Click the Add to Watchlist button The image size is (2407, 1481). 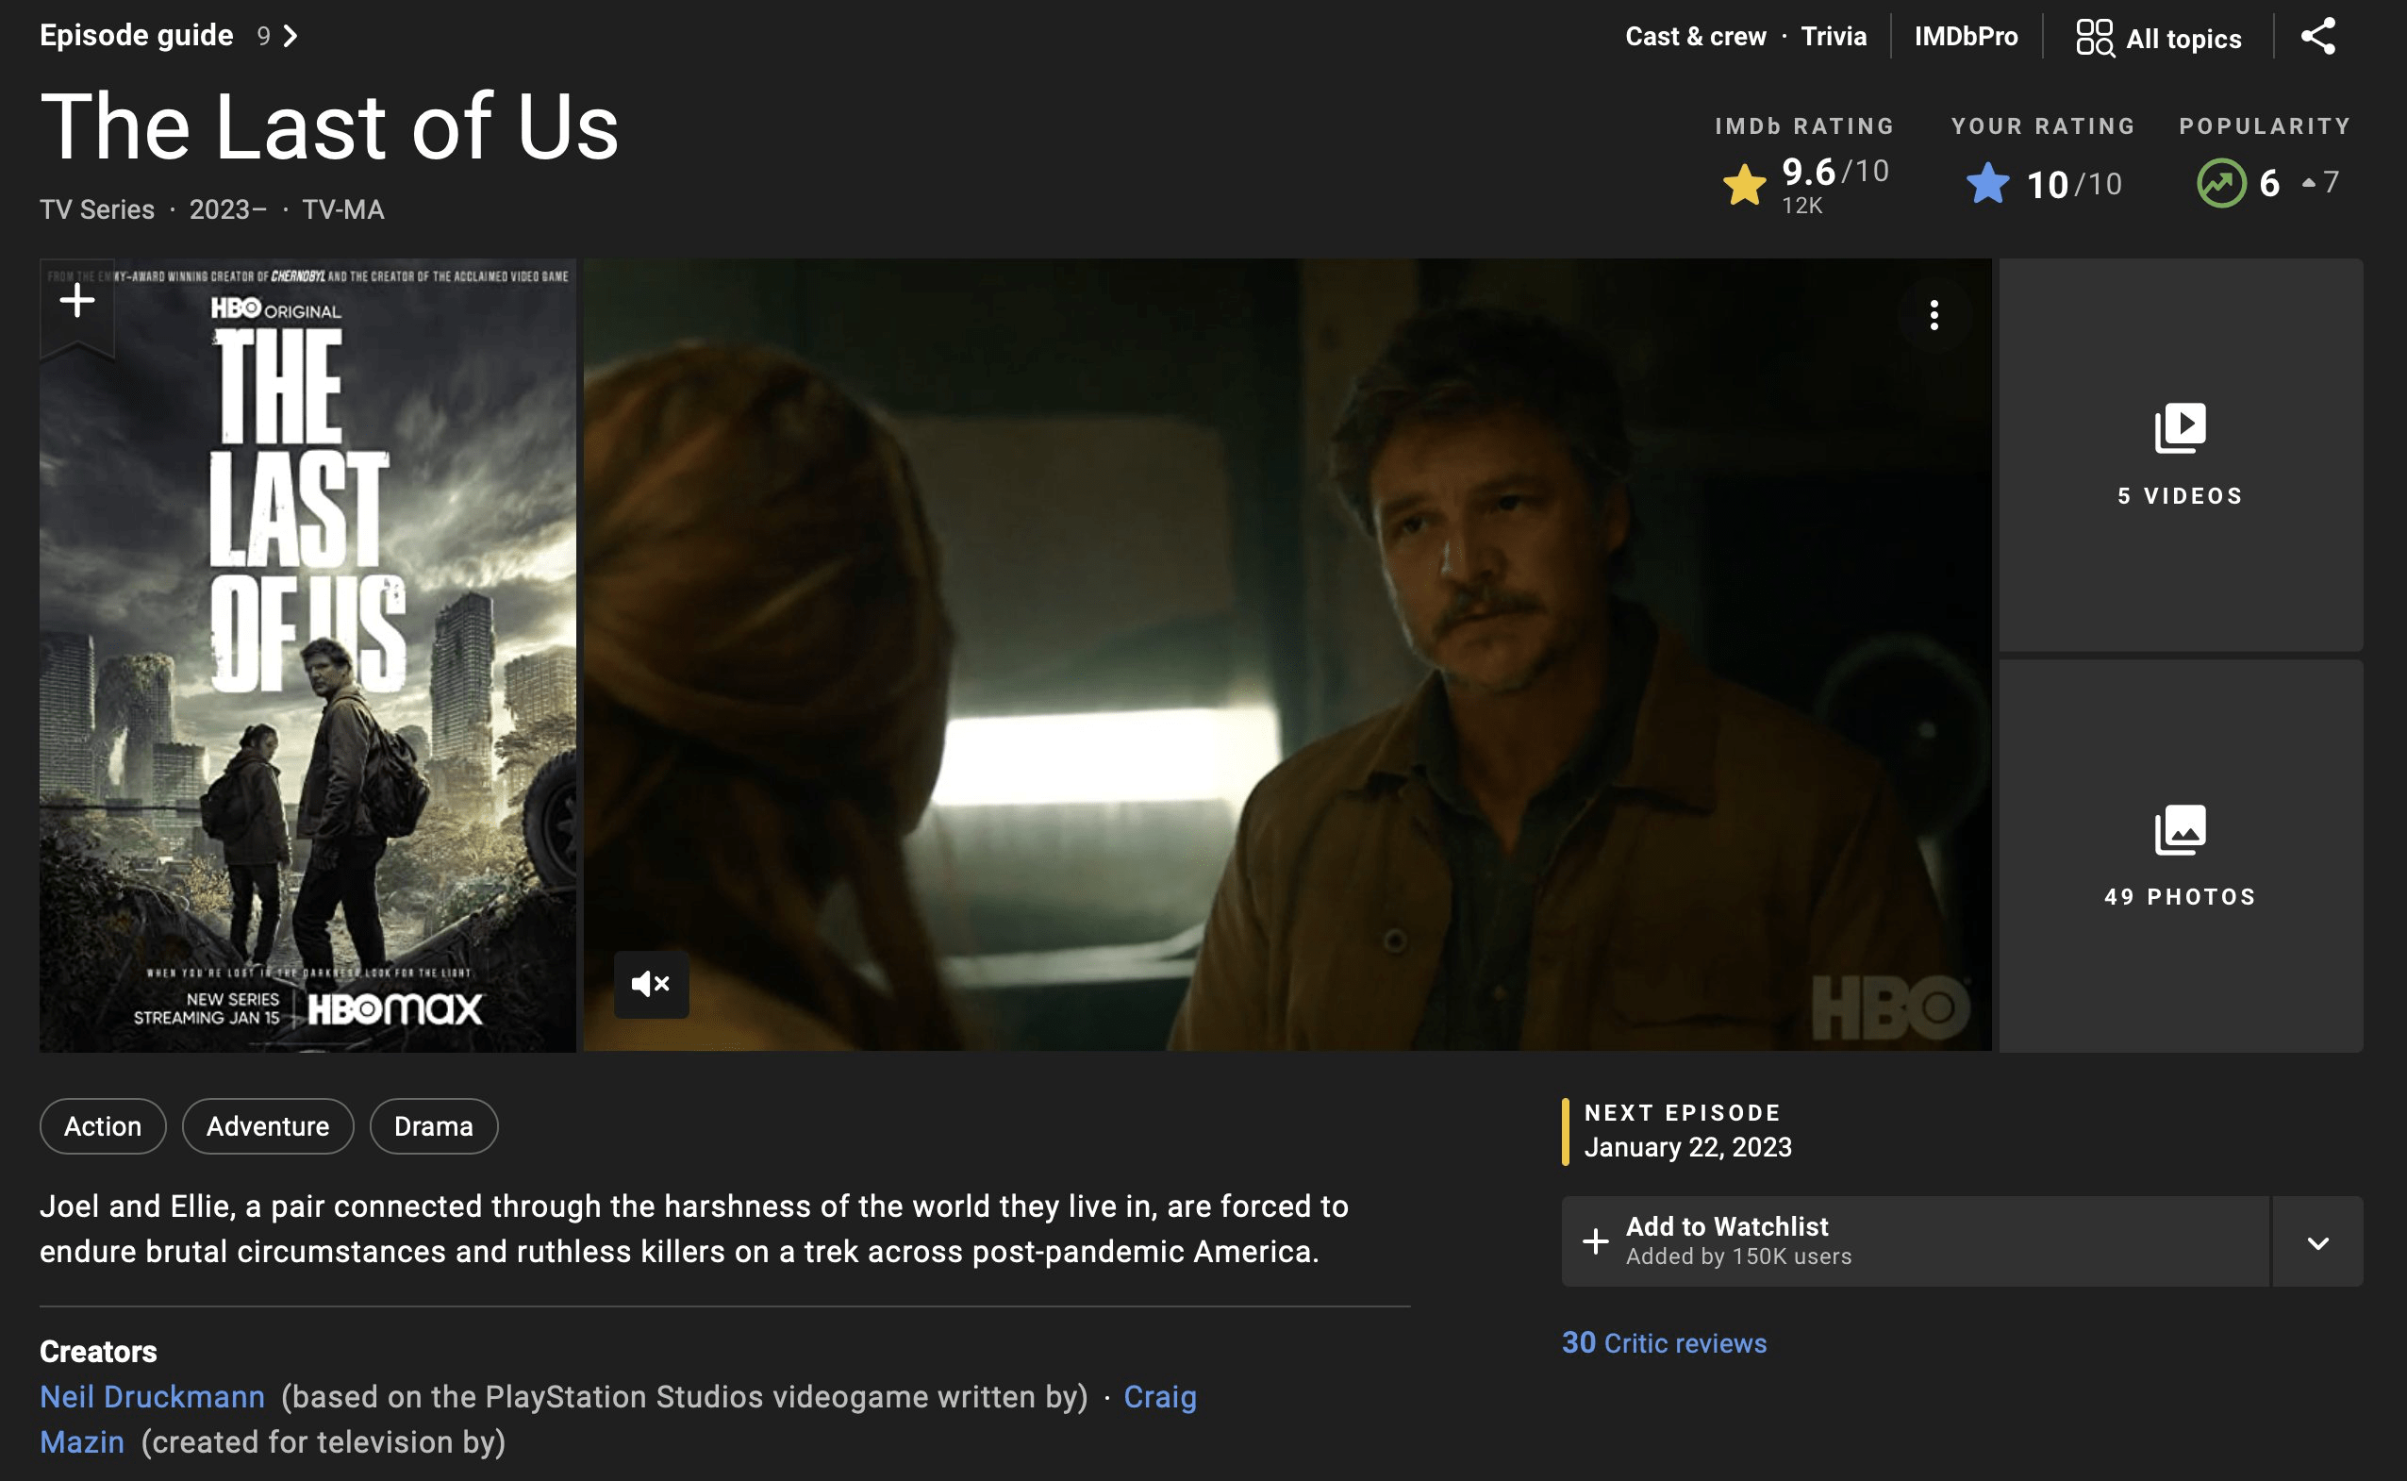pos(1726,1225)
